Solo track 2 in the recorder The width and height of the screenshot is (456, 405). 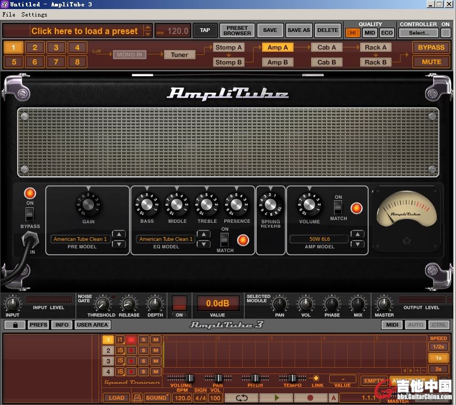(x=143, y=350)
